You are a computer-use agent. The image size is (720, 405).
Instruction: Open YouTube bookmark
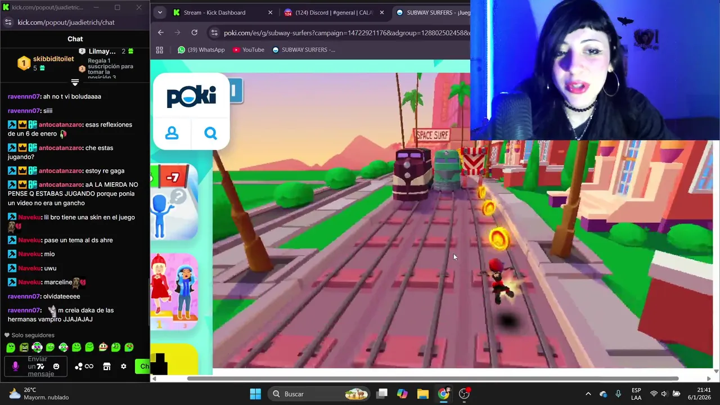pos(248,49)
